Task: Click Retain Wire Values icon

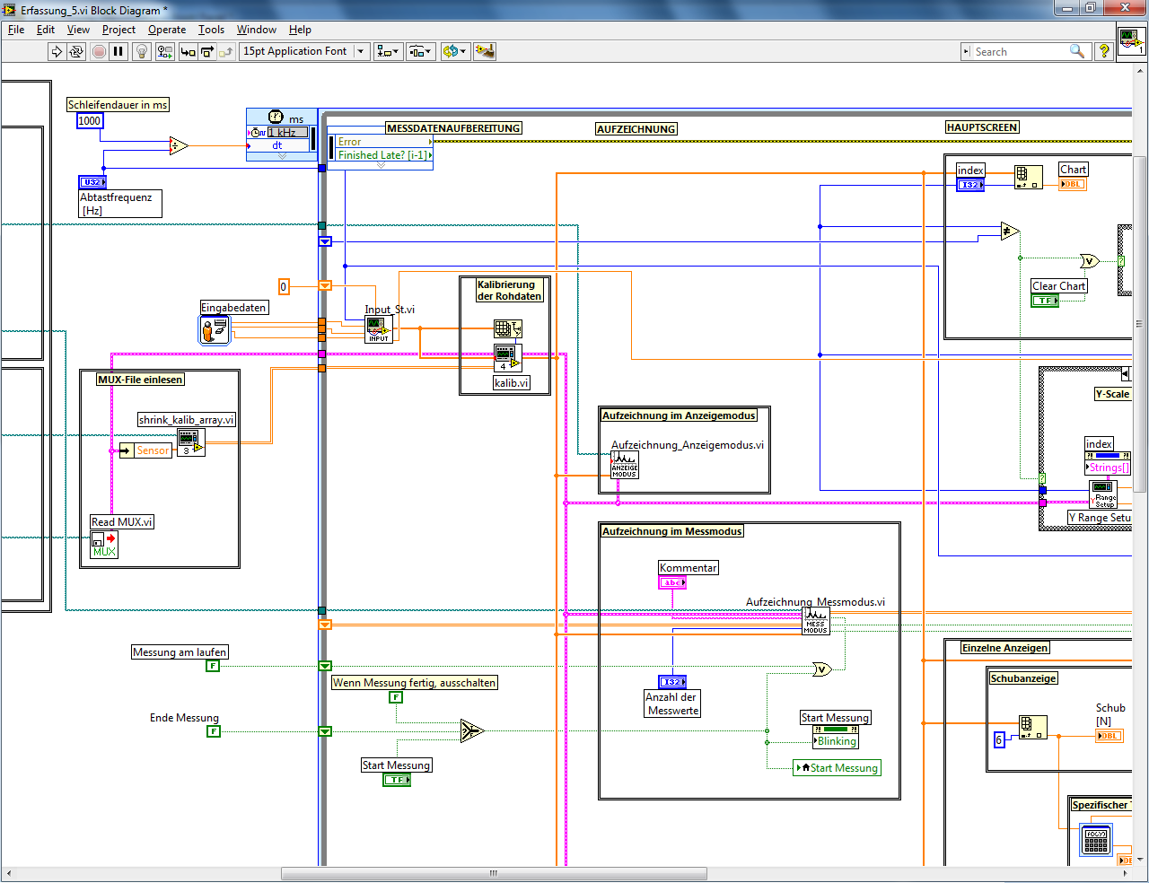Action: click(164, 52)
